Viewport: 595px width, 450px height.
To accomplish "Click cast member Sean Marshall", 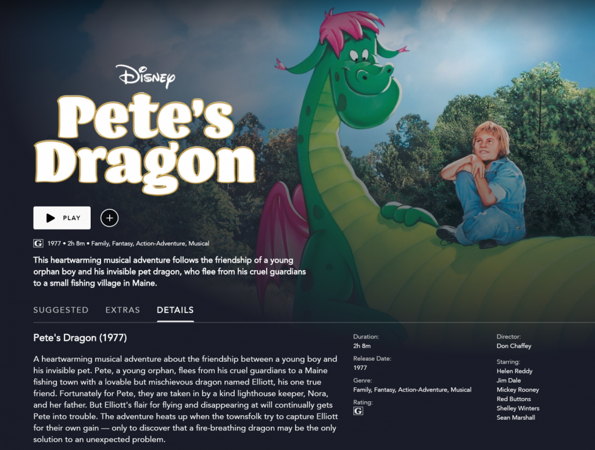I will click(x=516, y=417).
